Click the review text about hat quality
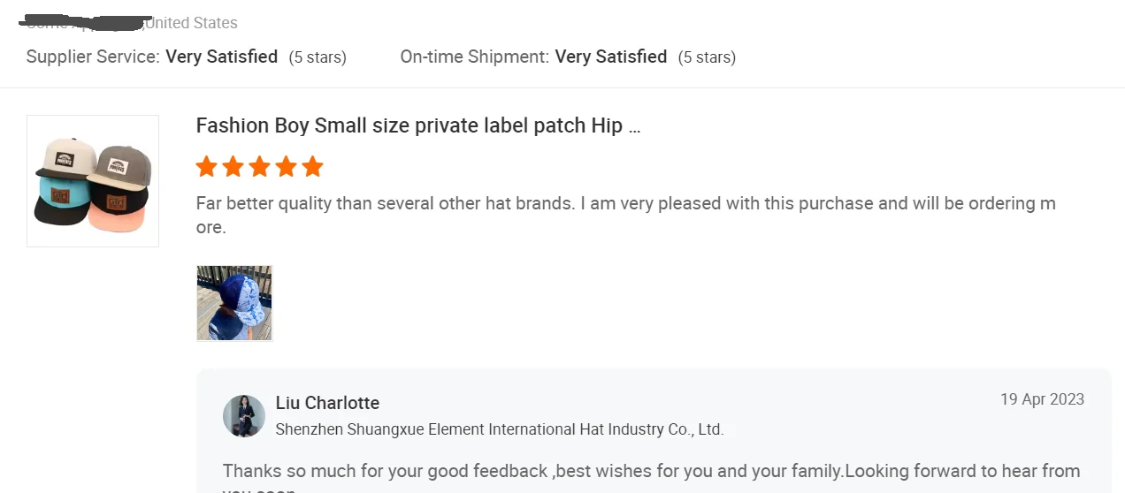This screenshot has height=493, width=1125. 625,204
